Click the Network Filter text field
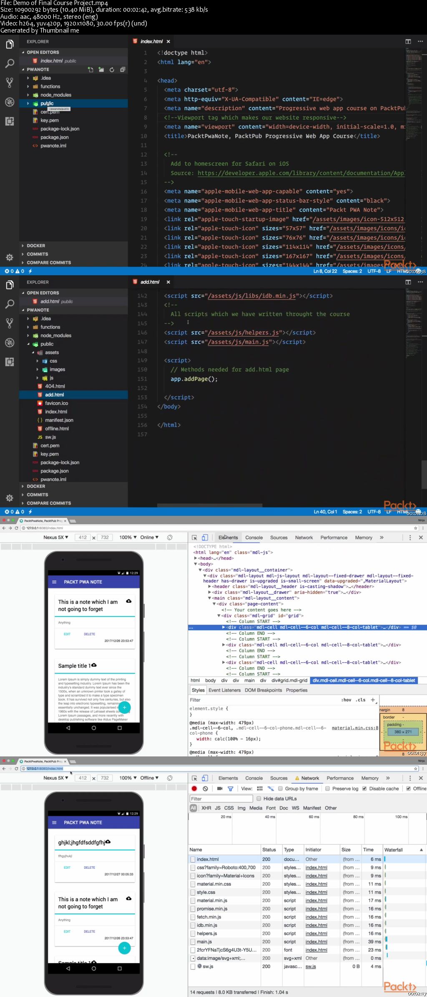This screenshot has width=427, height=997. point(221,799)
